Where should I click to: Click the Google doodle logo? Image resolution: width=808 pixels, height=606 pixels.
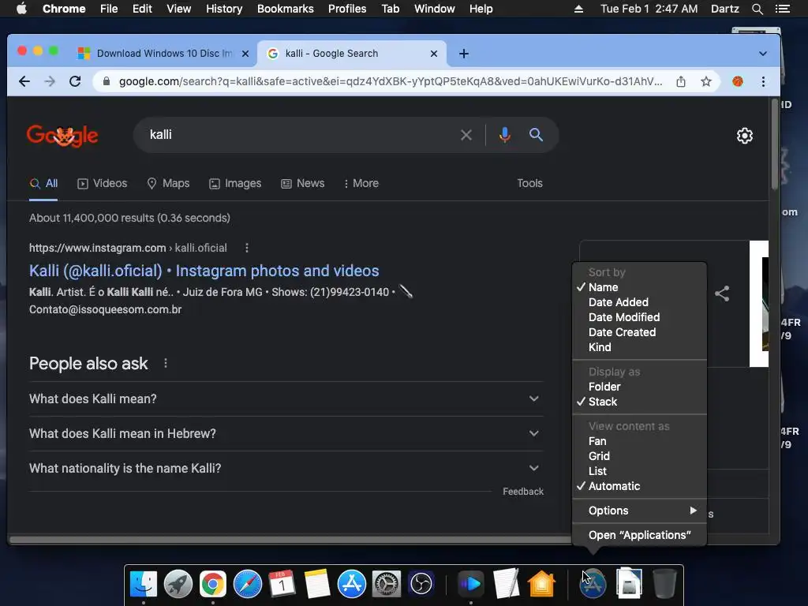click(x=62, y=136)
